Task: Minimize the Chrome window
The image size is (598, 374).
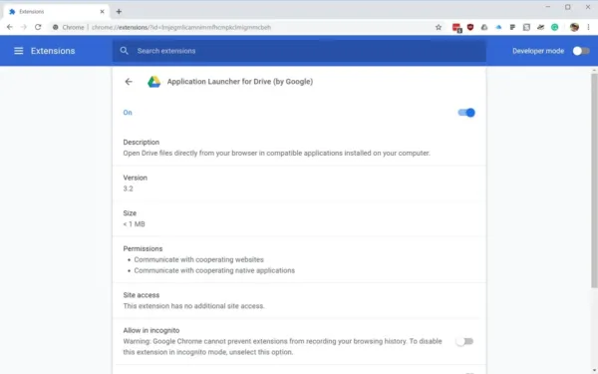Action: (547, 7)
